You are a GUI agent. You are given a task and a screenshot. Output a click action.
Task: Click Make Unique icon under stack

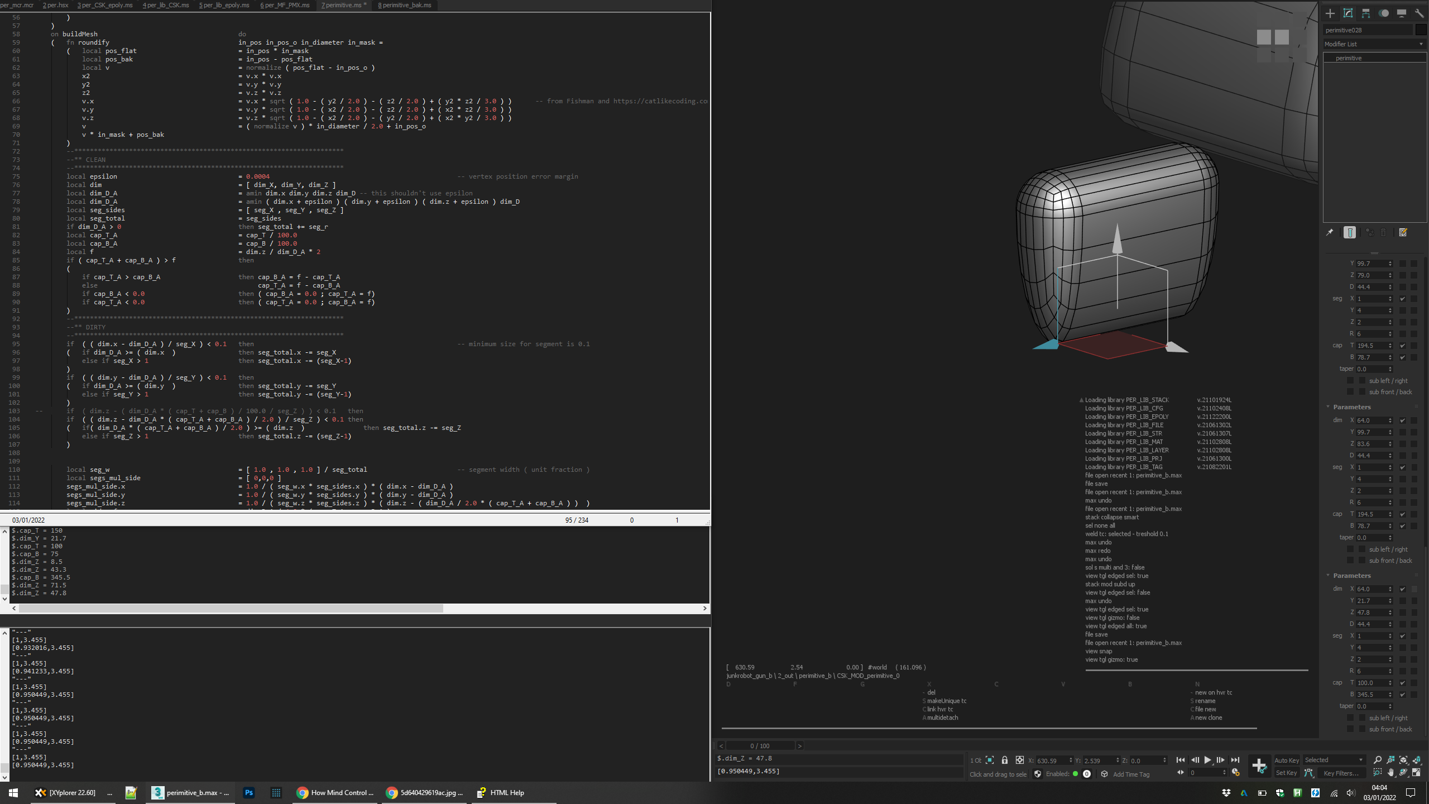point(1370,232)
